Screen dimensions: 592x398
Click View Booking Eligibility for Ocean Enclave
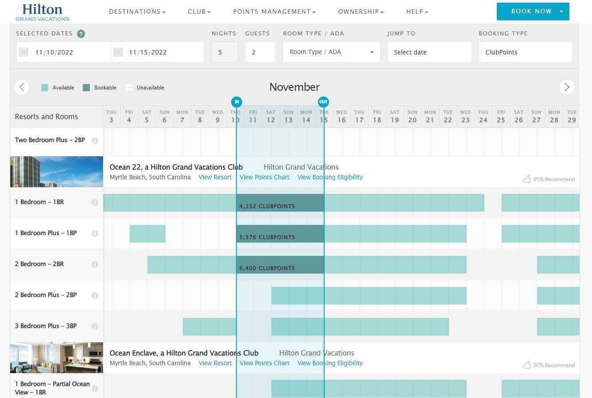330,363
